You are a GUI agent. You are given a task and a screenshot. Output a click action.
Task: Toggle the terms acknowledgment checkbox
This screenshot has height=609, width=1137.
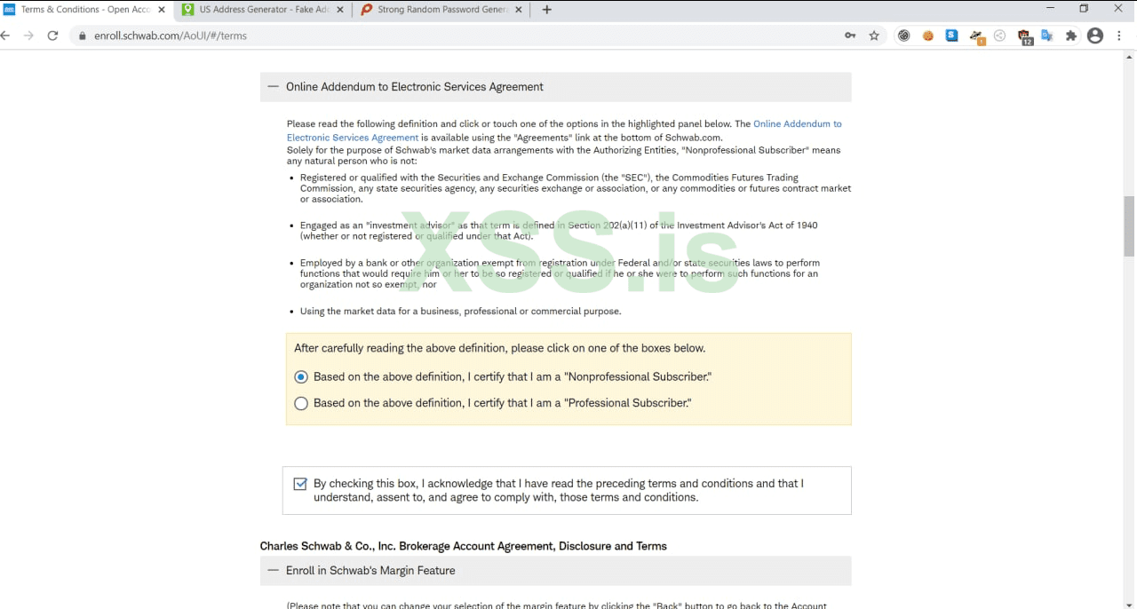[300, 484]
